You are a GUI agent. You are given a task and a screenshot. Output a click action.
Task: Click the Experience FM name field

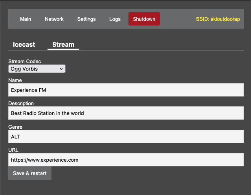point(126,90)
